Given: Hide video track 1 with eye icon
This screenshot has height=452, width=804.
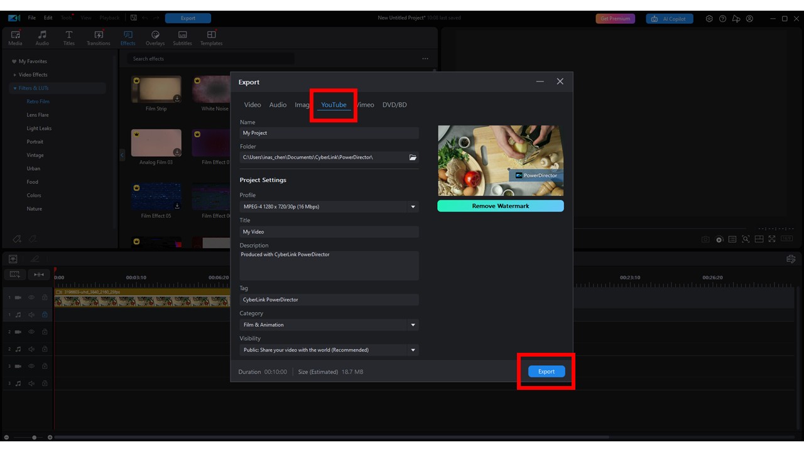Looking at the screenshot, I should 31,297.
